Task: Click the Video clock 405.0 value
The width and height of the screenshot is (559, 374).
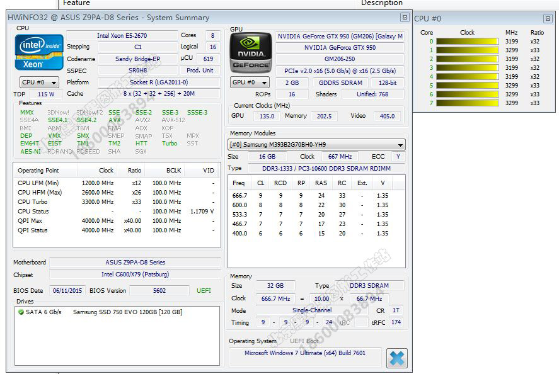Action: tap(387, 116)
